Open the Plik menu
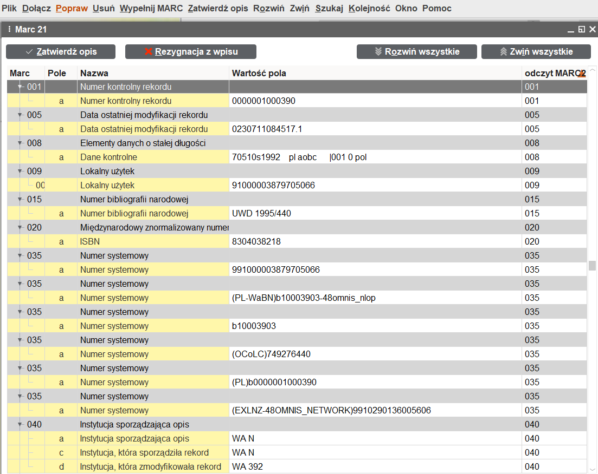The height and width of the screenshot is (474, 598). [9, 8]
